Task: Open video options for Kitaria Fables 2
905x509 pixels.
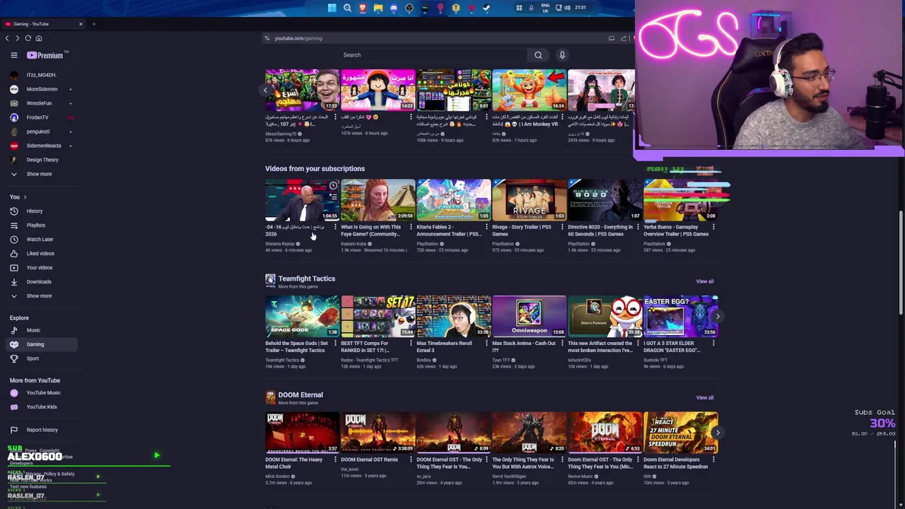Action: tap(486, 227)
